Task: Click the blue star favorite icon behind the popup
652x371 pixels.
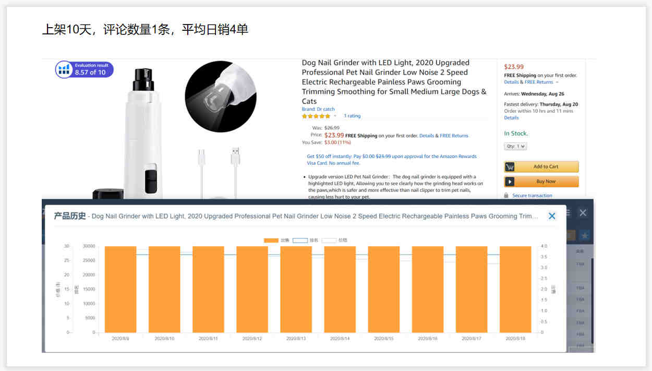Action: tap(585, 236)
